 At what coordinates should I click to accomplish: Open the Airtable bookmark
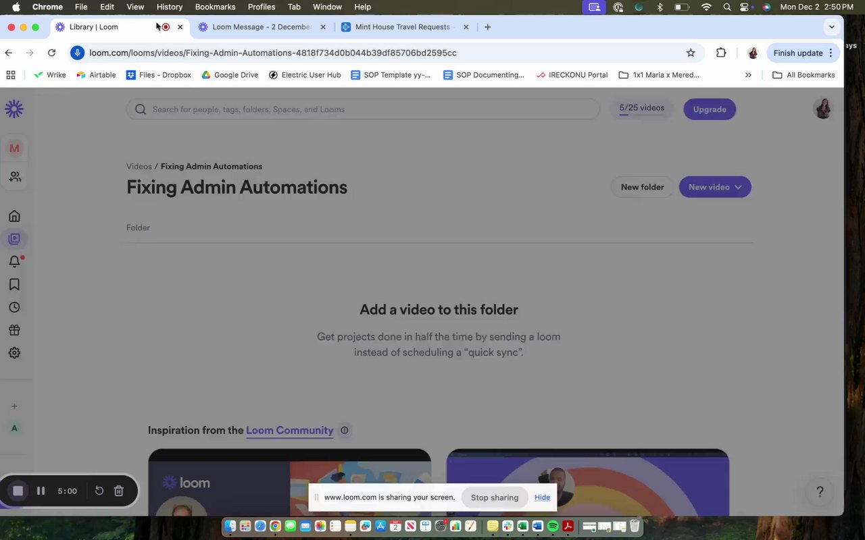pyautogui.click(x=96, y=75)
